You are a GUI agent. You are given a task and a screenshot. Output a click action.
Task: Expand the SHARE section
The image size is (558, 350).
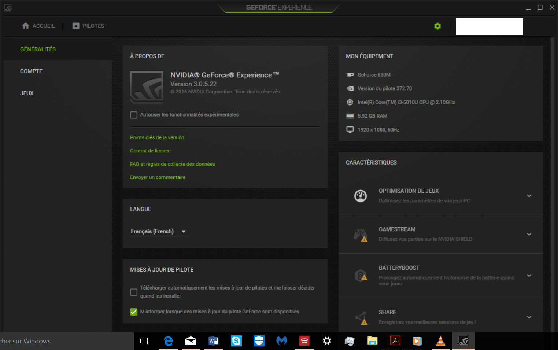529,317
